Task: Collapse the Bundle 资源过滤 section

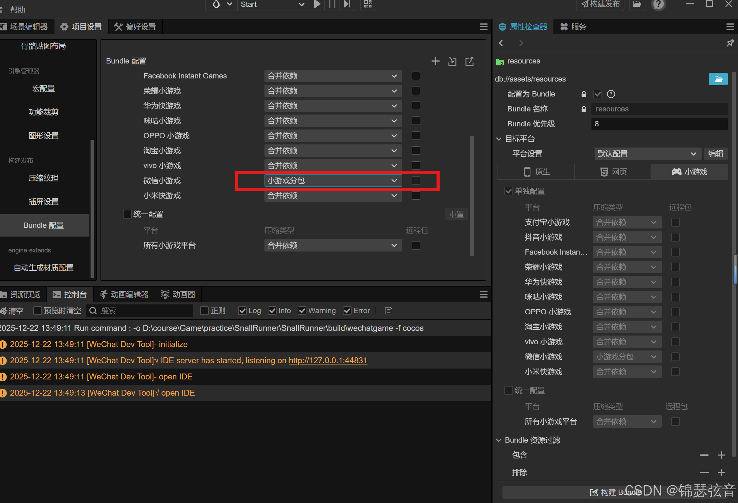Action: click(x=498, y=440)
